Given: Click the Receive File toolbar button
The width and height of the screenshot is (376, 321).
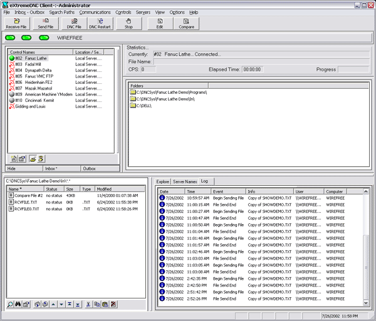Looking at the screenshot, I should 16,23.
